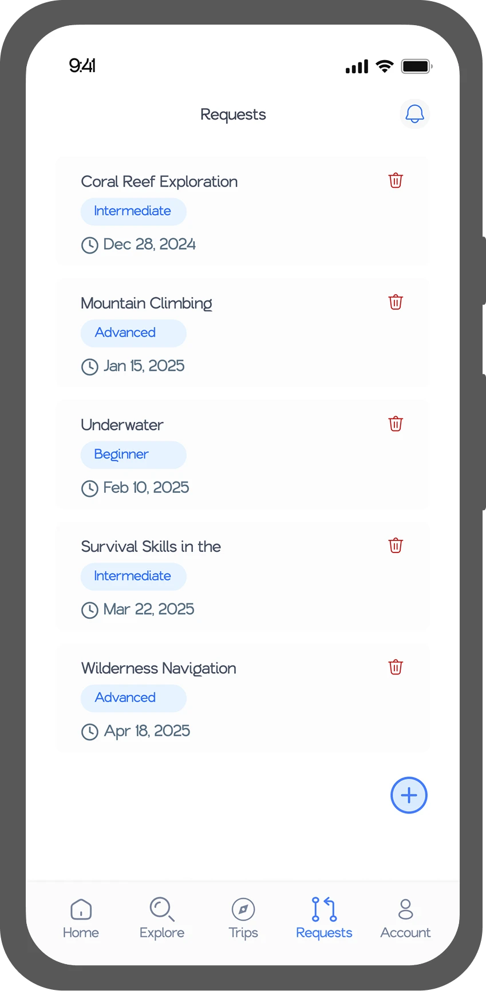Click the clock icon beside Apr 18, 2025
Screen dimensions: 486x991
coord(89,732)
